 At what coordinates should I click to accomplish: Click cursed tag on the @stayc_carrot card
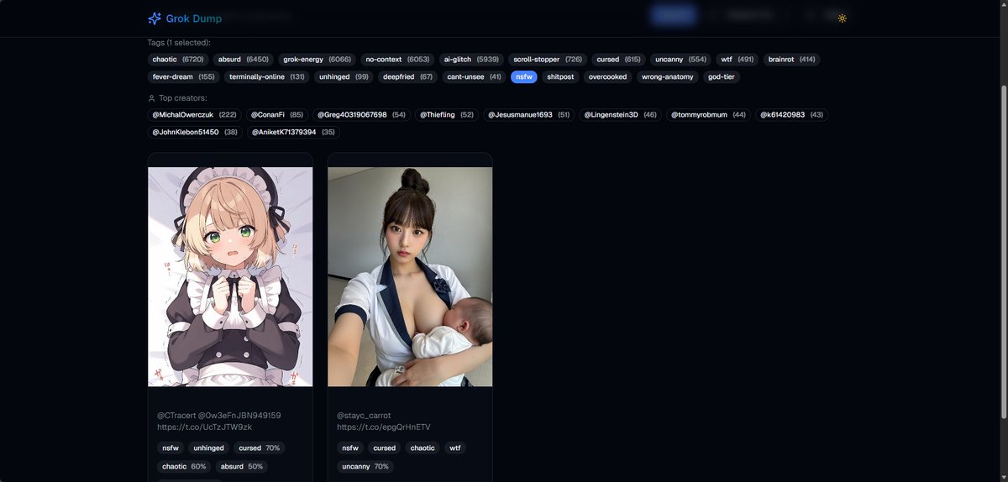tap(385, 448)
